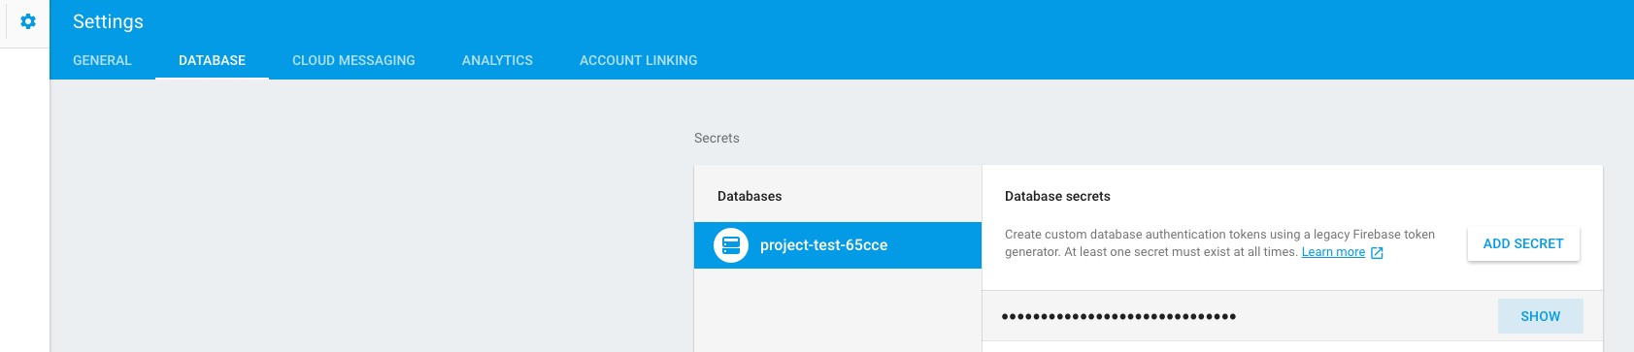Click the Secrets section heading
Image resolution: width=1634 pixels, height=352 pixels.
pyautogui.click(x=717, y=138)
